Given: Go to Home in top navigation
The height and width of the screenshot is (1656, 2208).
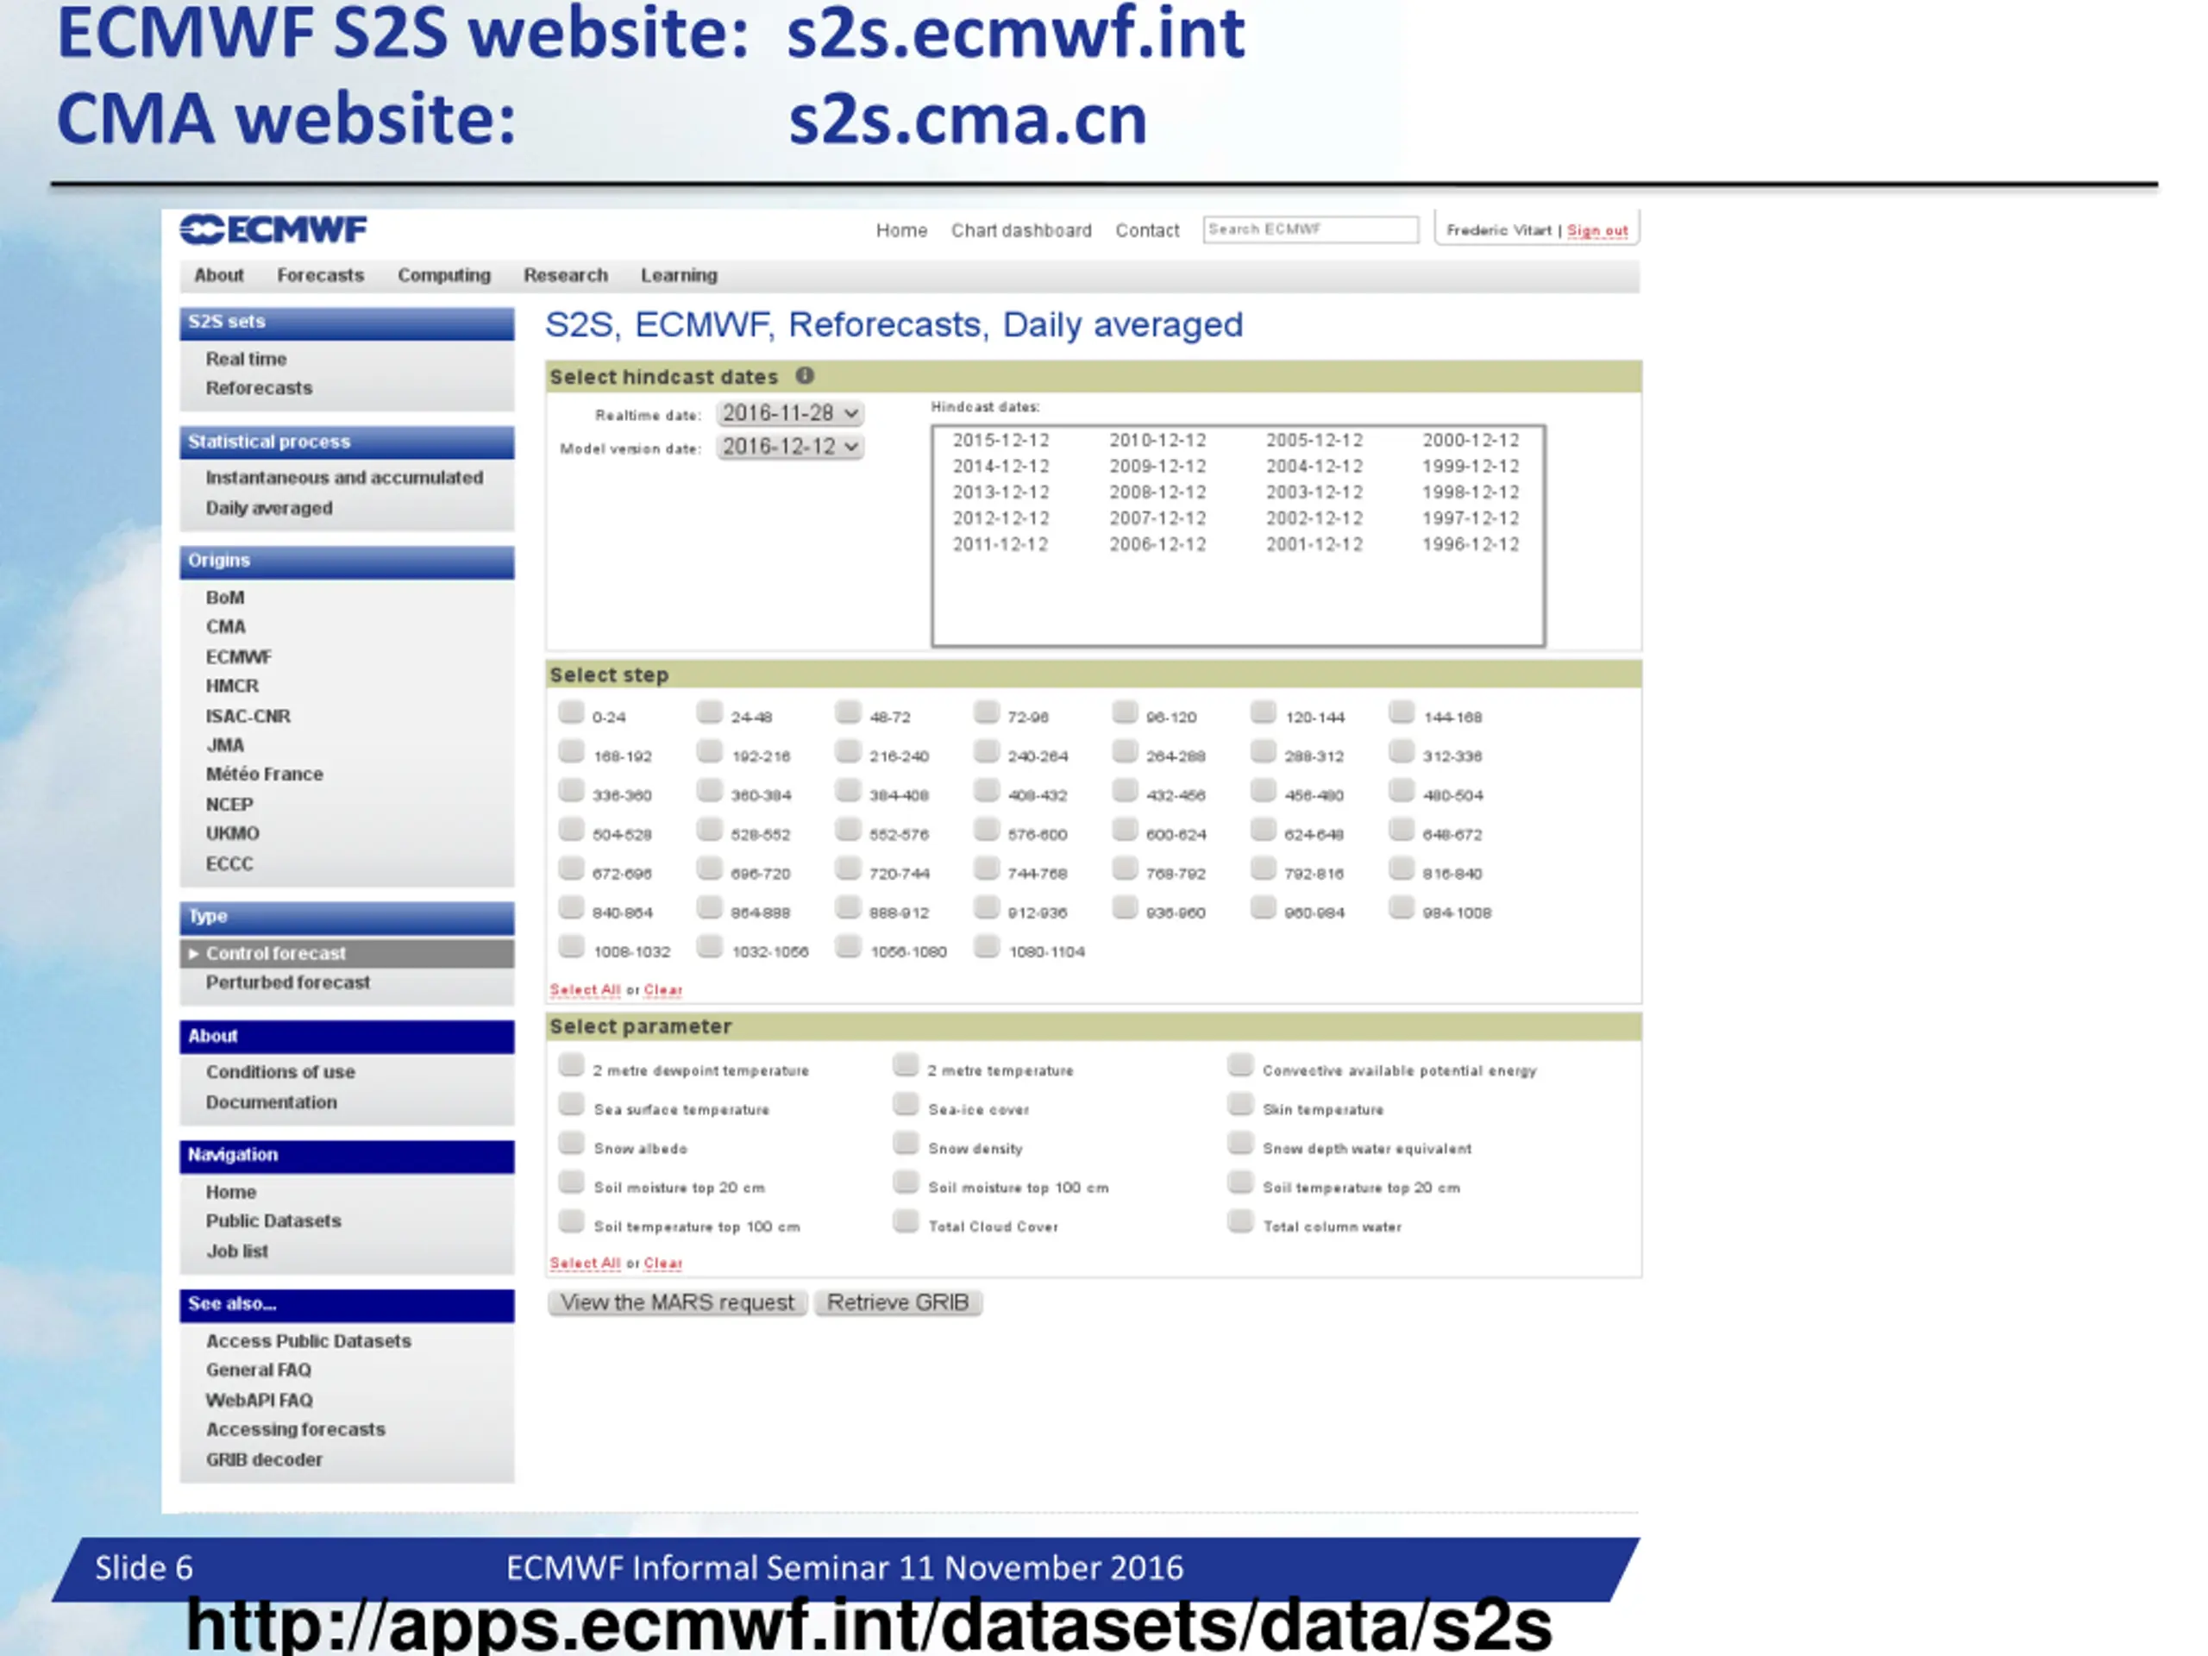Looking at the screenshot, I should pyautogui.click(x=901, y=230).
